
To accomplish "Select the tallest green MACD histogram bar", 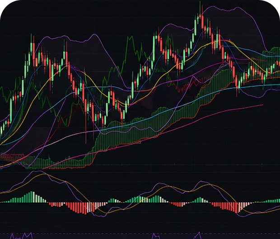I will 32,197.
